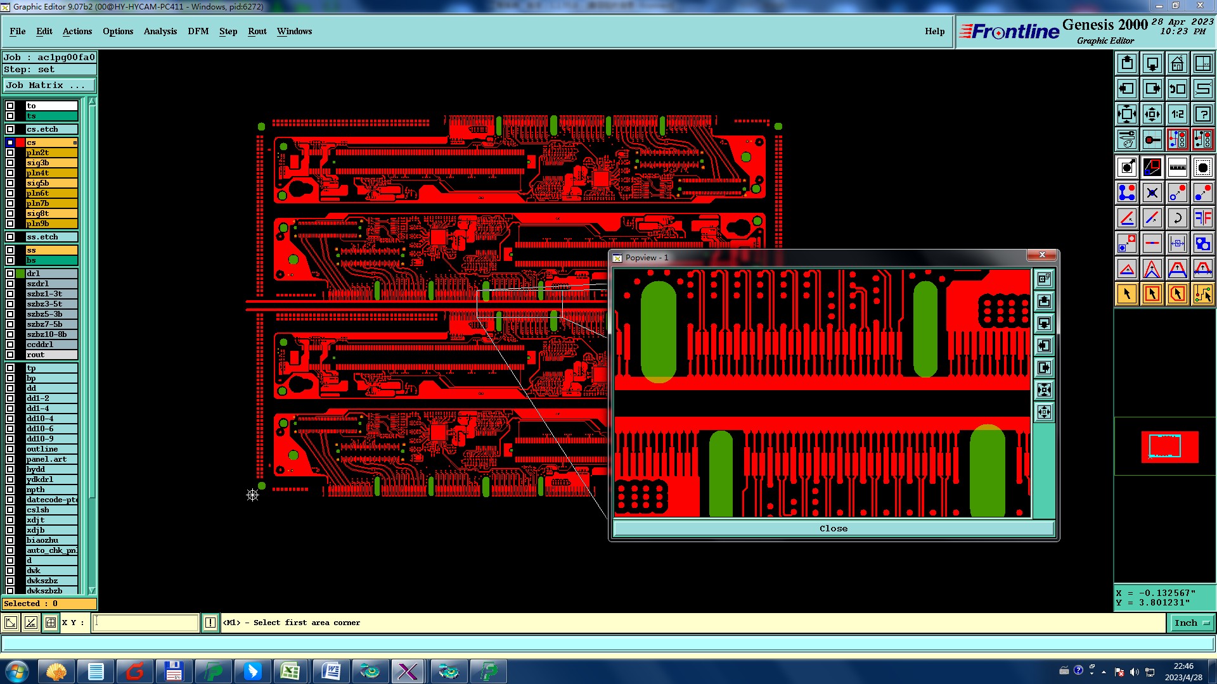
Task: Toggle the drl layer checkbox
Action: [x=10, y=274]
